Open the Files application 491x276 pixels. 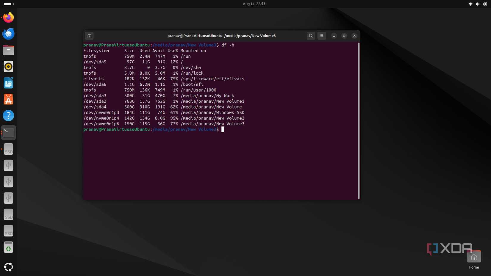click(x=8, y=50)
